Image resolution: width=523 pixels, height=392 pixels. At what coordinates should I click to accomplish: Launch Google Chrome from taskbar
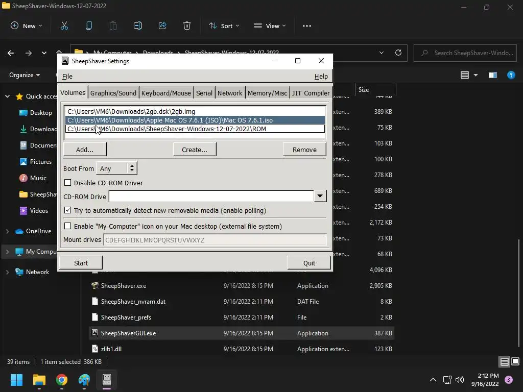point(62,380)
